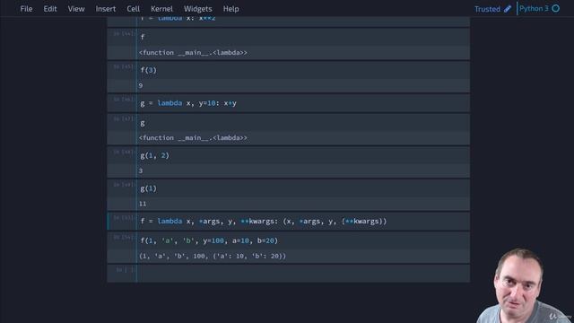Screen dimensions: 574x323
Task: Open the Kernel menu
Action: 161,9
